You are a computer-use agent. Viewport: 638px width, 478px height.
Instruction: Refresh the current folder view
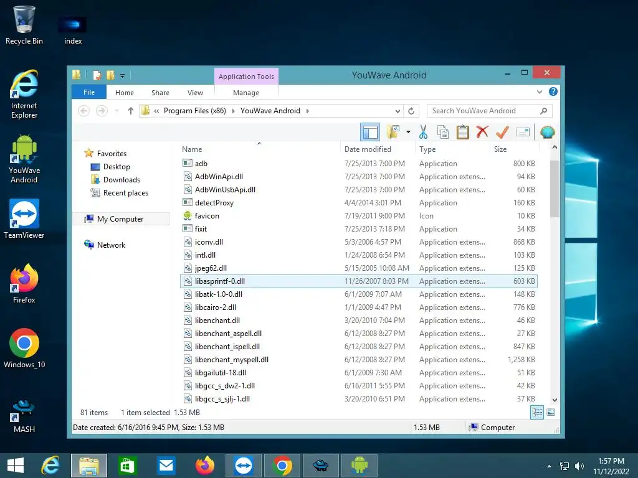pos(411,111)
